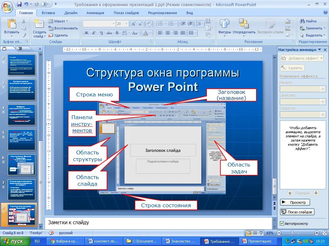Apply strikethrough (abc) formatting
Viewport: 329px width, 246px height.
109,33
